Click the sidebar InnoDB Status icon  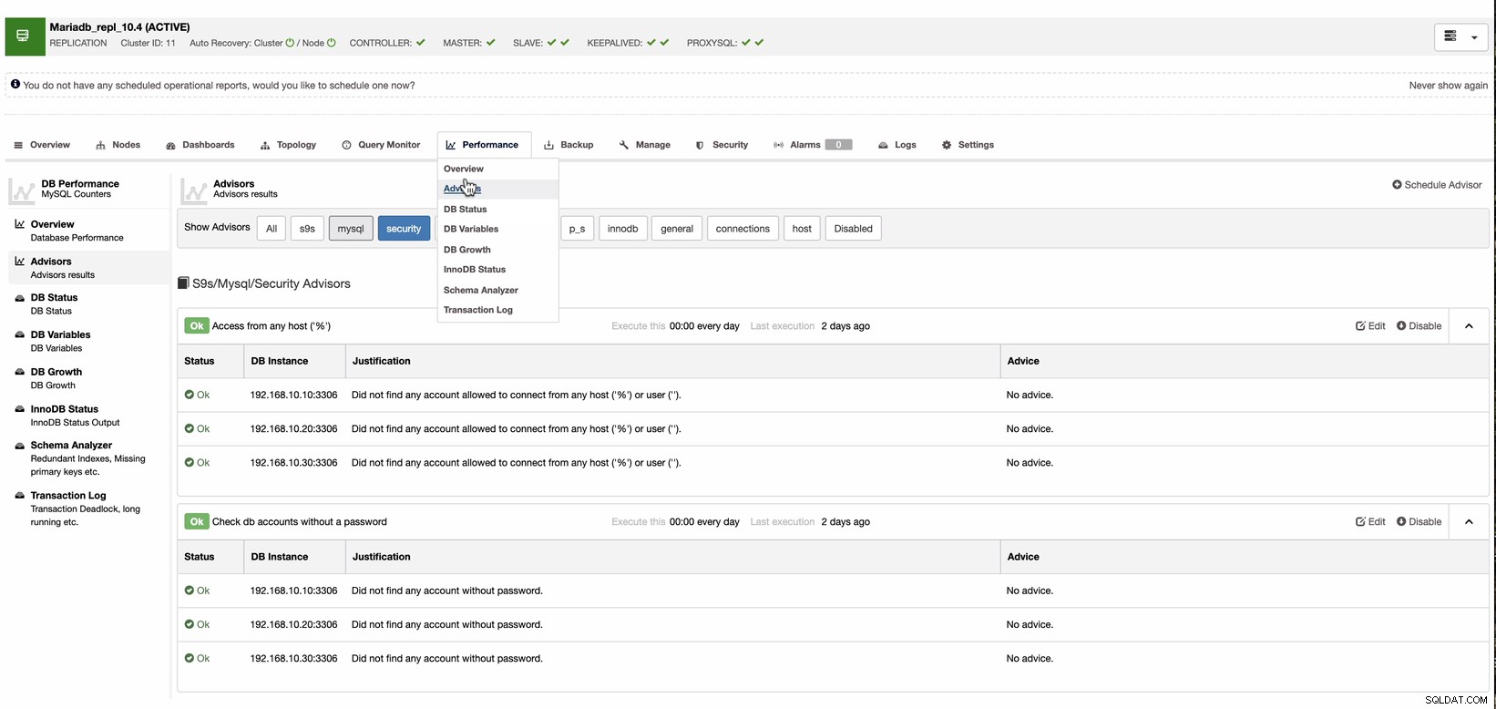(x=20, y=409)
